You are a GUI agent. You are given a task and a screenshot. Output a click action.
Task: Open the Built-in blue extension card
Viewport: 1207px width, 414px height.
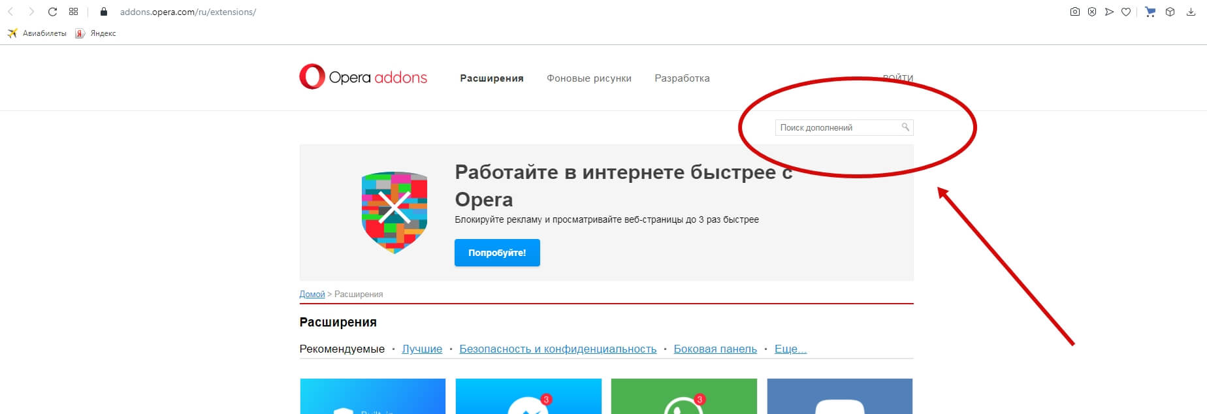[373, 396]
